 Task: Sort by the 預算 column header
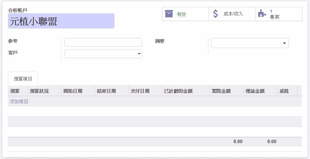tap(15, 91)
